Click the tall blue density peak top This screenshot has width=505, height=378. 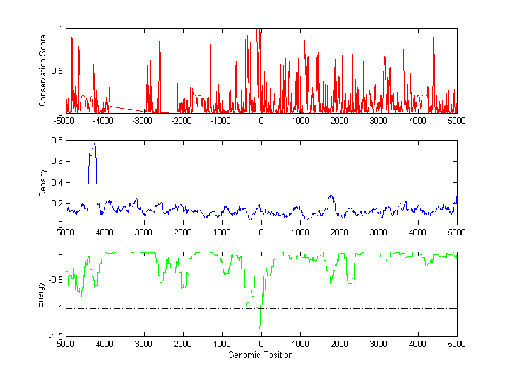tap(94, 144)
